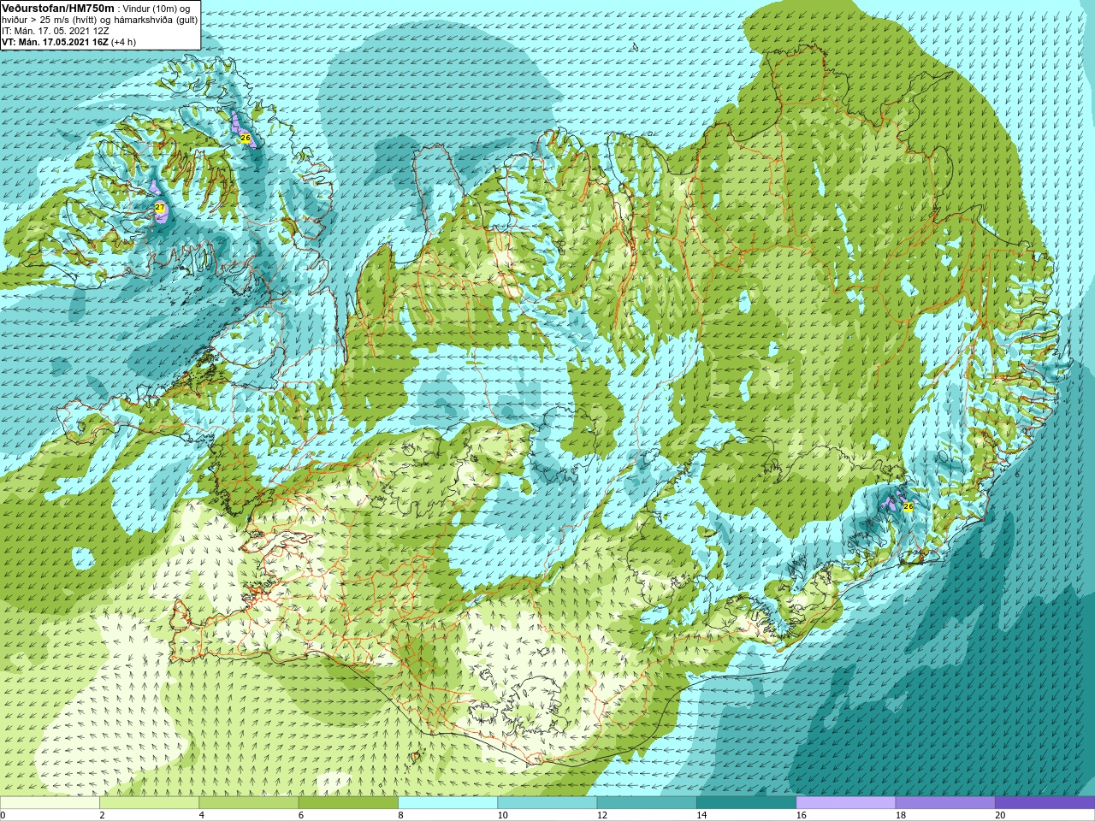1095x821 pixels.
Task: Click the "hviður > 25 m/s (hvítt)" header line
Action: (50, 20)
